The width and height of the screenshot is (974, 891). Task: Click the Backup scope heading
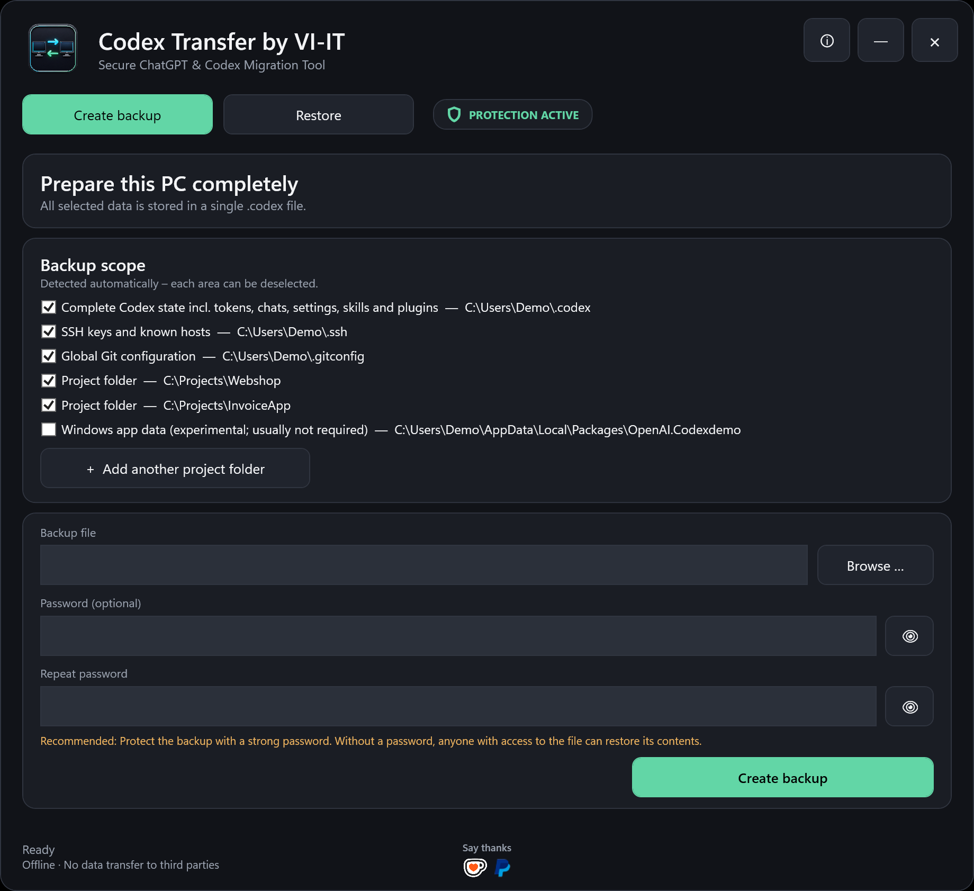(93, 265)
